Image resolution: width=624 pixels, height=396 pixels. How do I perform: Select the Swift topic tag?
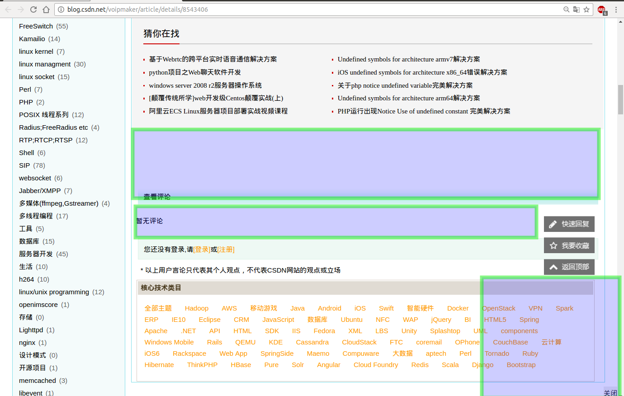386,308
